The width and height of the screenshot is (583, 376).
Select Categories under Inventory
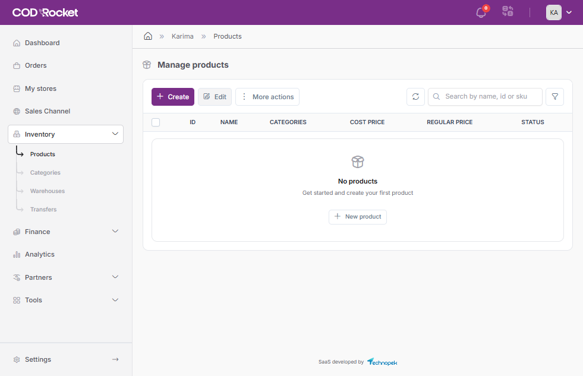[x=45, y=173]
